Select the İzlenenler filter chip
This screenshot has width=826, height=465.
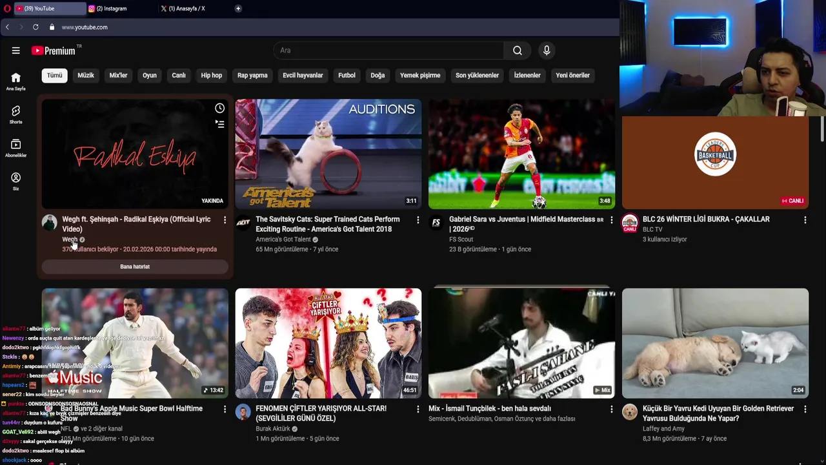pyautogui.click(x=527, y=76)
